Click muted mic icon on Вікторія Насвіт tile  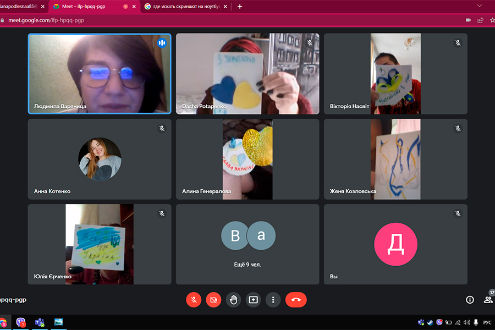(458, 43)
